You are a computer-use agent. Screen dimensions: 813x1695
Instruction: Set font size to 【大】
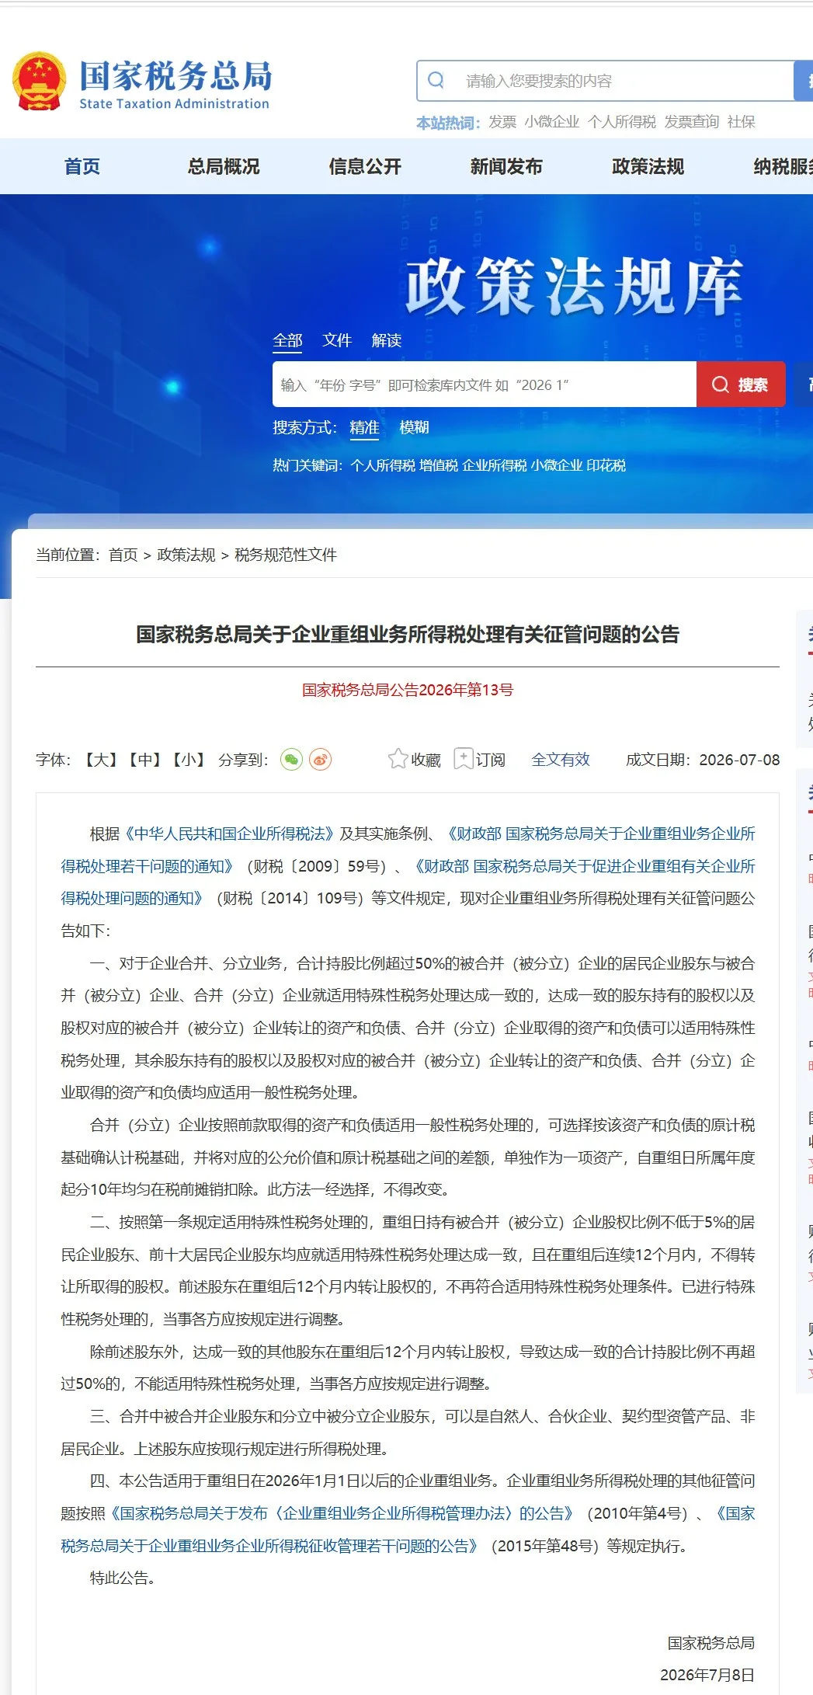(101, 760)
